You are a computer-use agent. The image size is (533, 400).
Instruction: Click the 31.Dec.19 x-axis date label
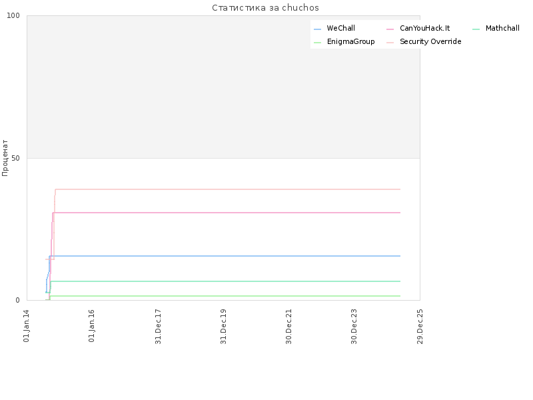(223, 327)
